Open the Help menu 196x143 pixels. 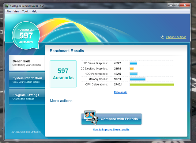[x=34, y=11]
